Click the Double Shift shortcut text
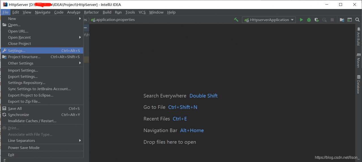Image resolution: width=362 pixels, height=162 pixels. coord(204,96)
